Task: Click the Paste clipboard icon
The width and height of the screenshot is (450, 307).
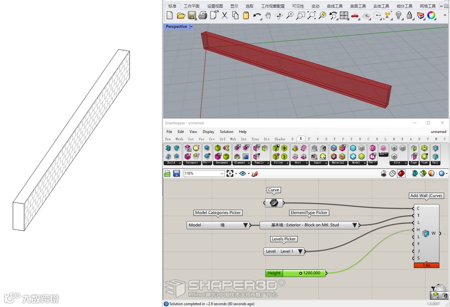Action: (x=246, y=15)
